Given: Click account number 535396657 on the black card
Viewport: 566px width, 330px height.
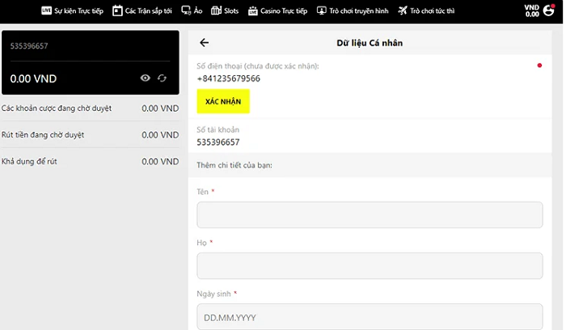Looking at the screenshot, I should (29, 47).
